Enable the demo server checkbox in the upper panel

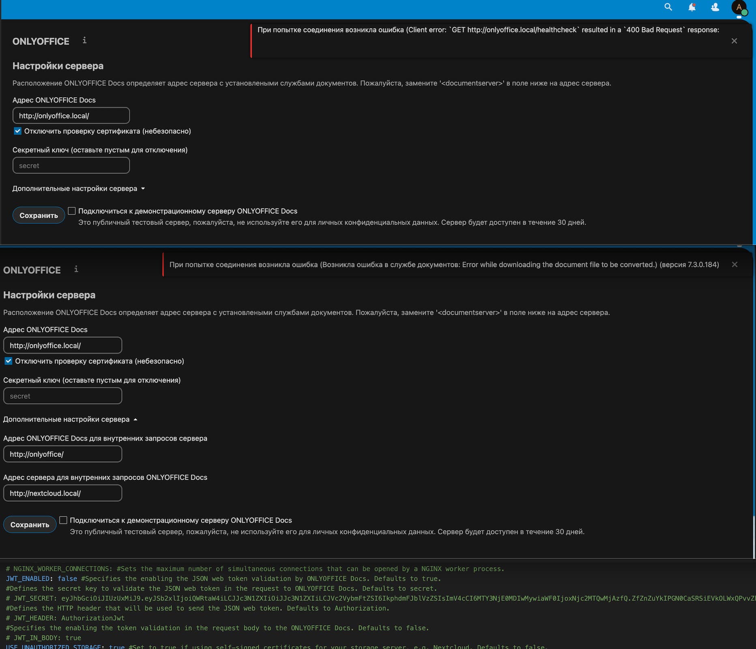click(x=72, y=211)
